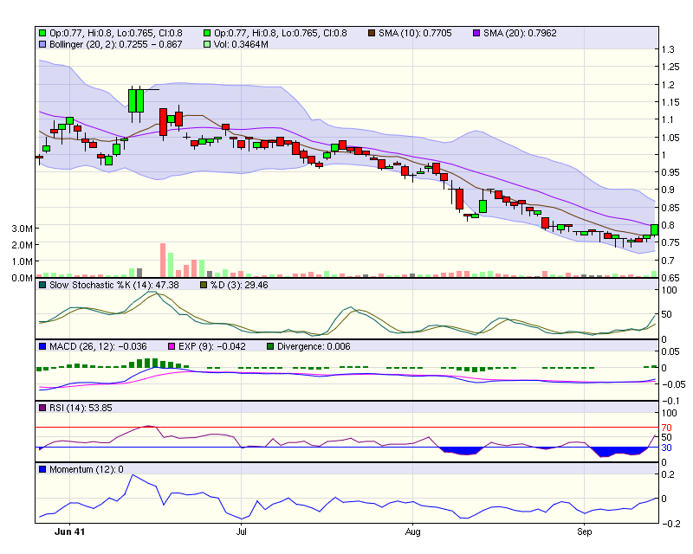This screenshot has height=554, width=693.
Task: Click the Vol legend color swatch
Action: [x=207, y=44]
